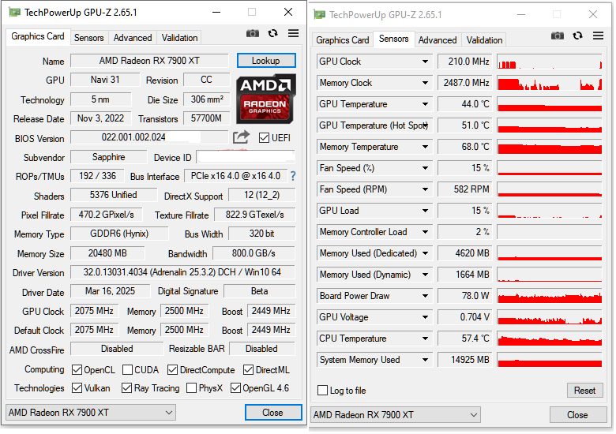Click the 0.704 V GPU Voltage value
The height and width of the screenshot is (434, 616).
point(465,317)
